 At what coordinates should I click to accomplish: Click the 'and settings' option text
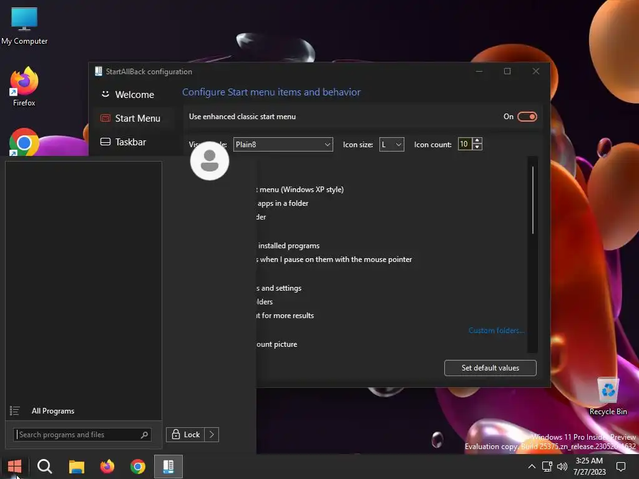[x=281, y=288]
